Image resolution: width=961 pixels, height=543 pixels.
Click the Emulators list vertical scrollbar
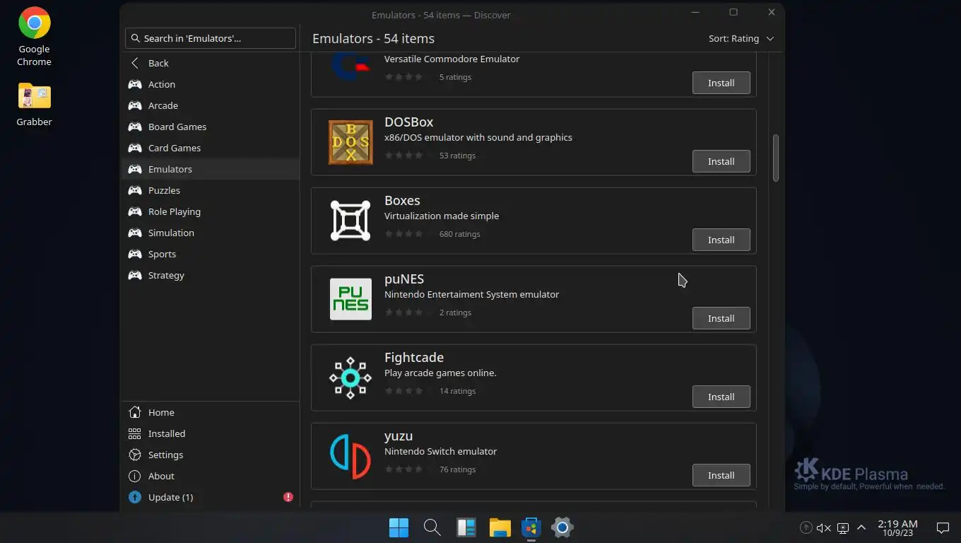click(776, 158)
